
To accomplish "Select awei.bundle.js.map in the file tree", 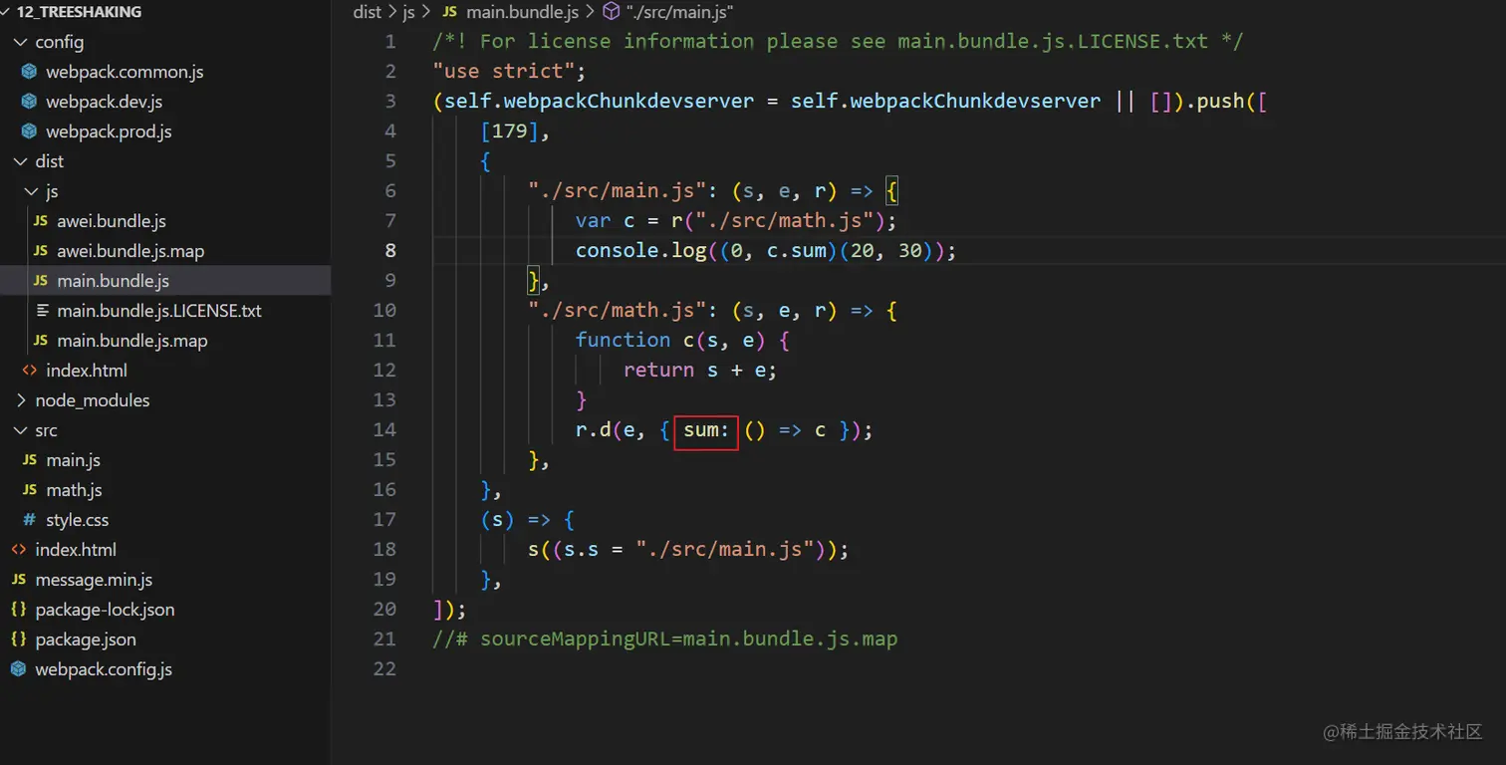I will tap(130, 251).
